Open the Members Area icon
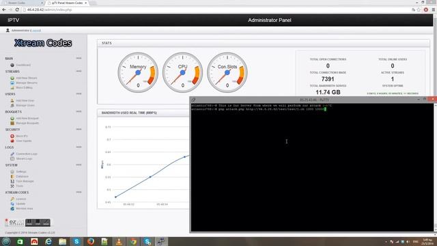 [12, 208]
